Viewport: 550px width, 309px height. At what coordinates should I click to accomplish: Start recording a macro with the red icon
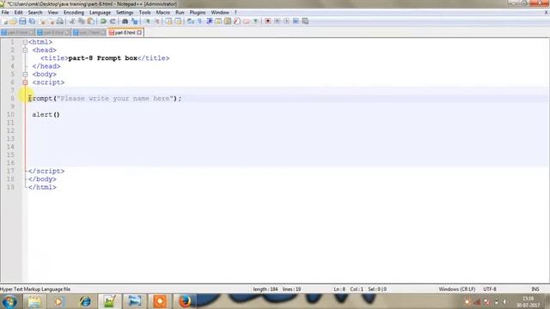coord(268,21)
